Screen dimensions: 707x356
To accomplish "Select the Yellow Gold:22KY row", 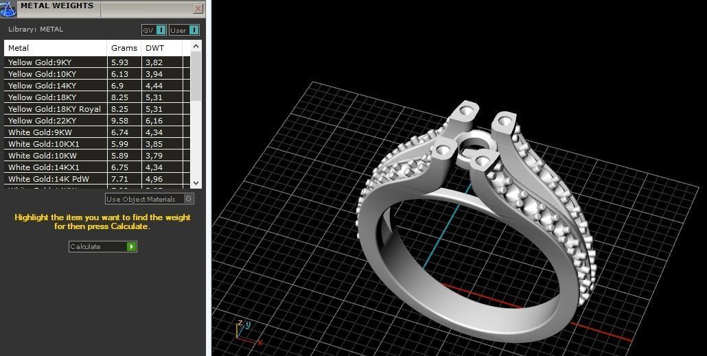I will point(97,121).
